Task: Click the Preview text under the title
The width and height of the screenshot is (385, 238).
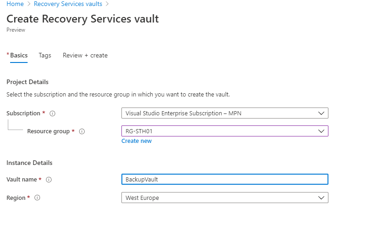Action: coord(16,30)
